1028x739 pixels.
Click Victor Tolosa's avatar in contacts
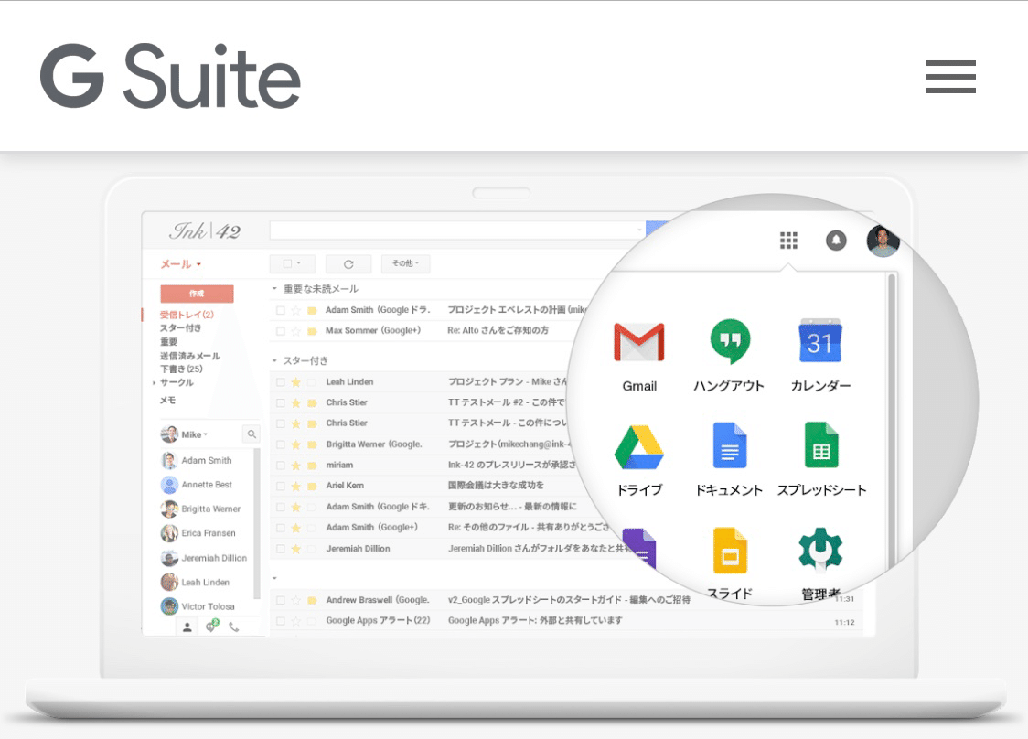pyautogui.click(x=169, y=605)
